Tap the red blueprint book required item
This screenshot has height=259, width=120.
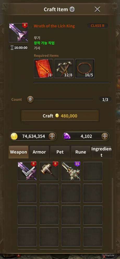[43, 68]
